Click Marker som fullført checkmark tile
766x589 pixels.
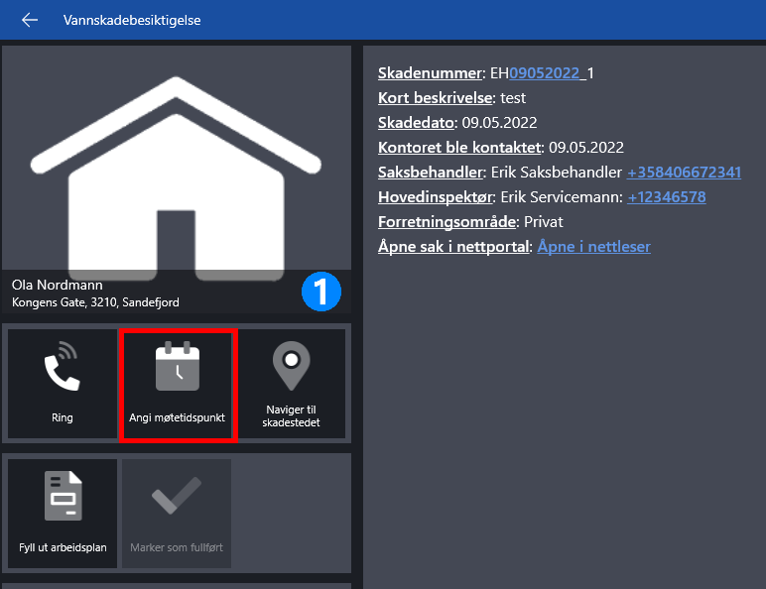(x=177, y=512)
